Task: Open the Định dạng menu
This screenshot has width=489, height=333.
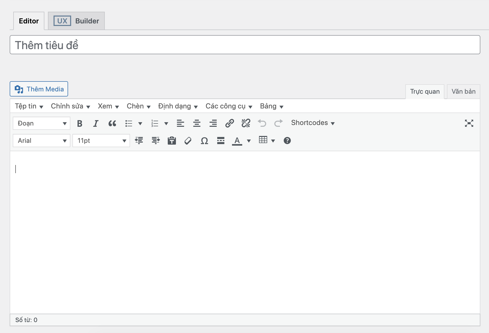Action: [x=178, y=106]
